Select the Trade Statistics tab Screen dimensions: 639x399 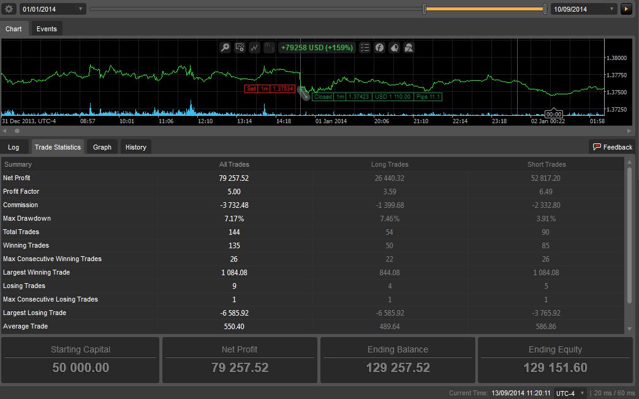point(58,147)
